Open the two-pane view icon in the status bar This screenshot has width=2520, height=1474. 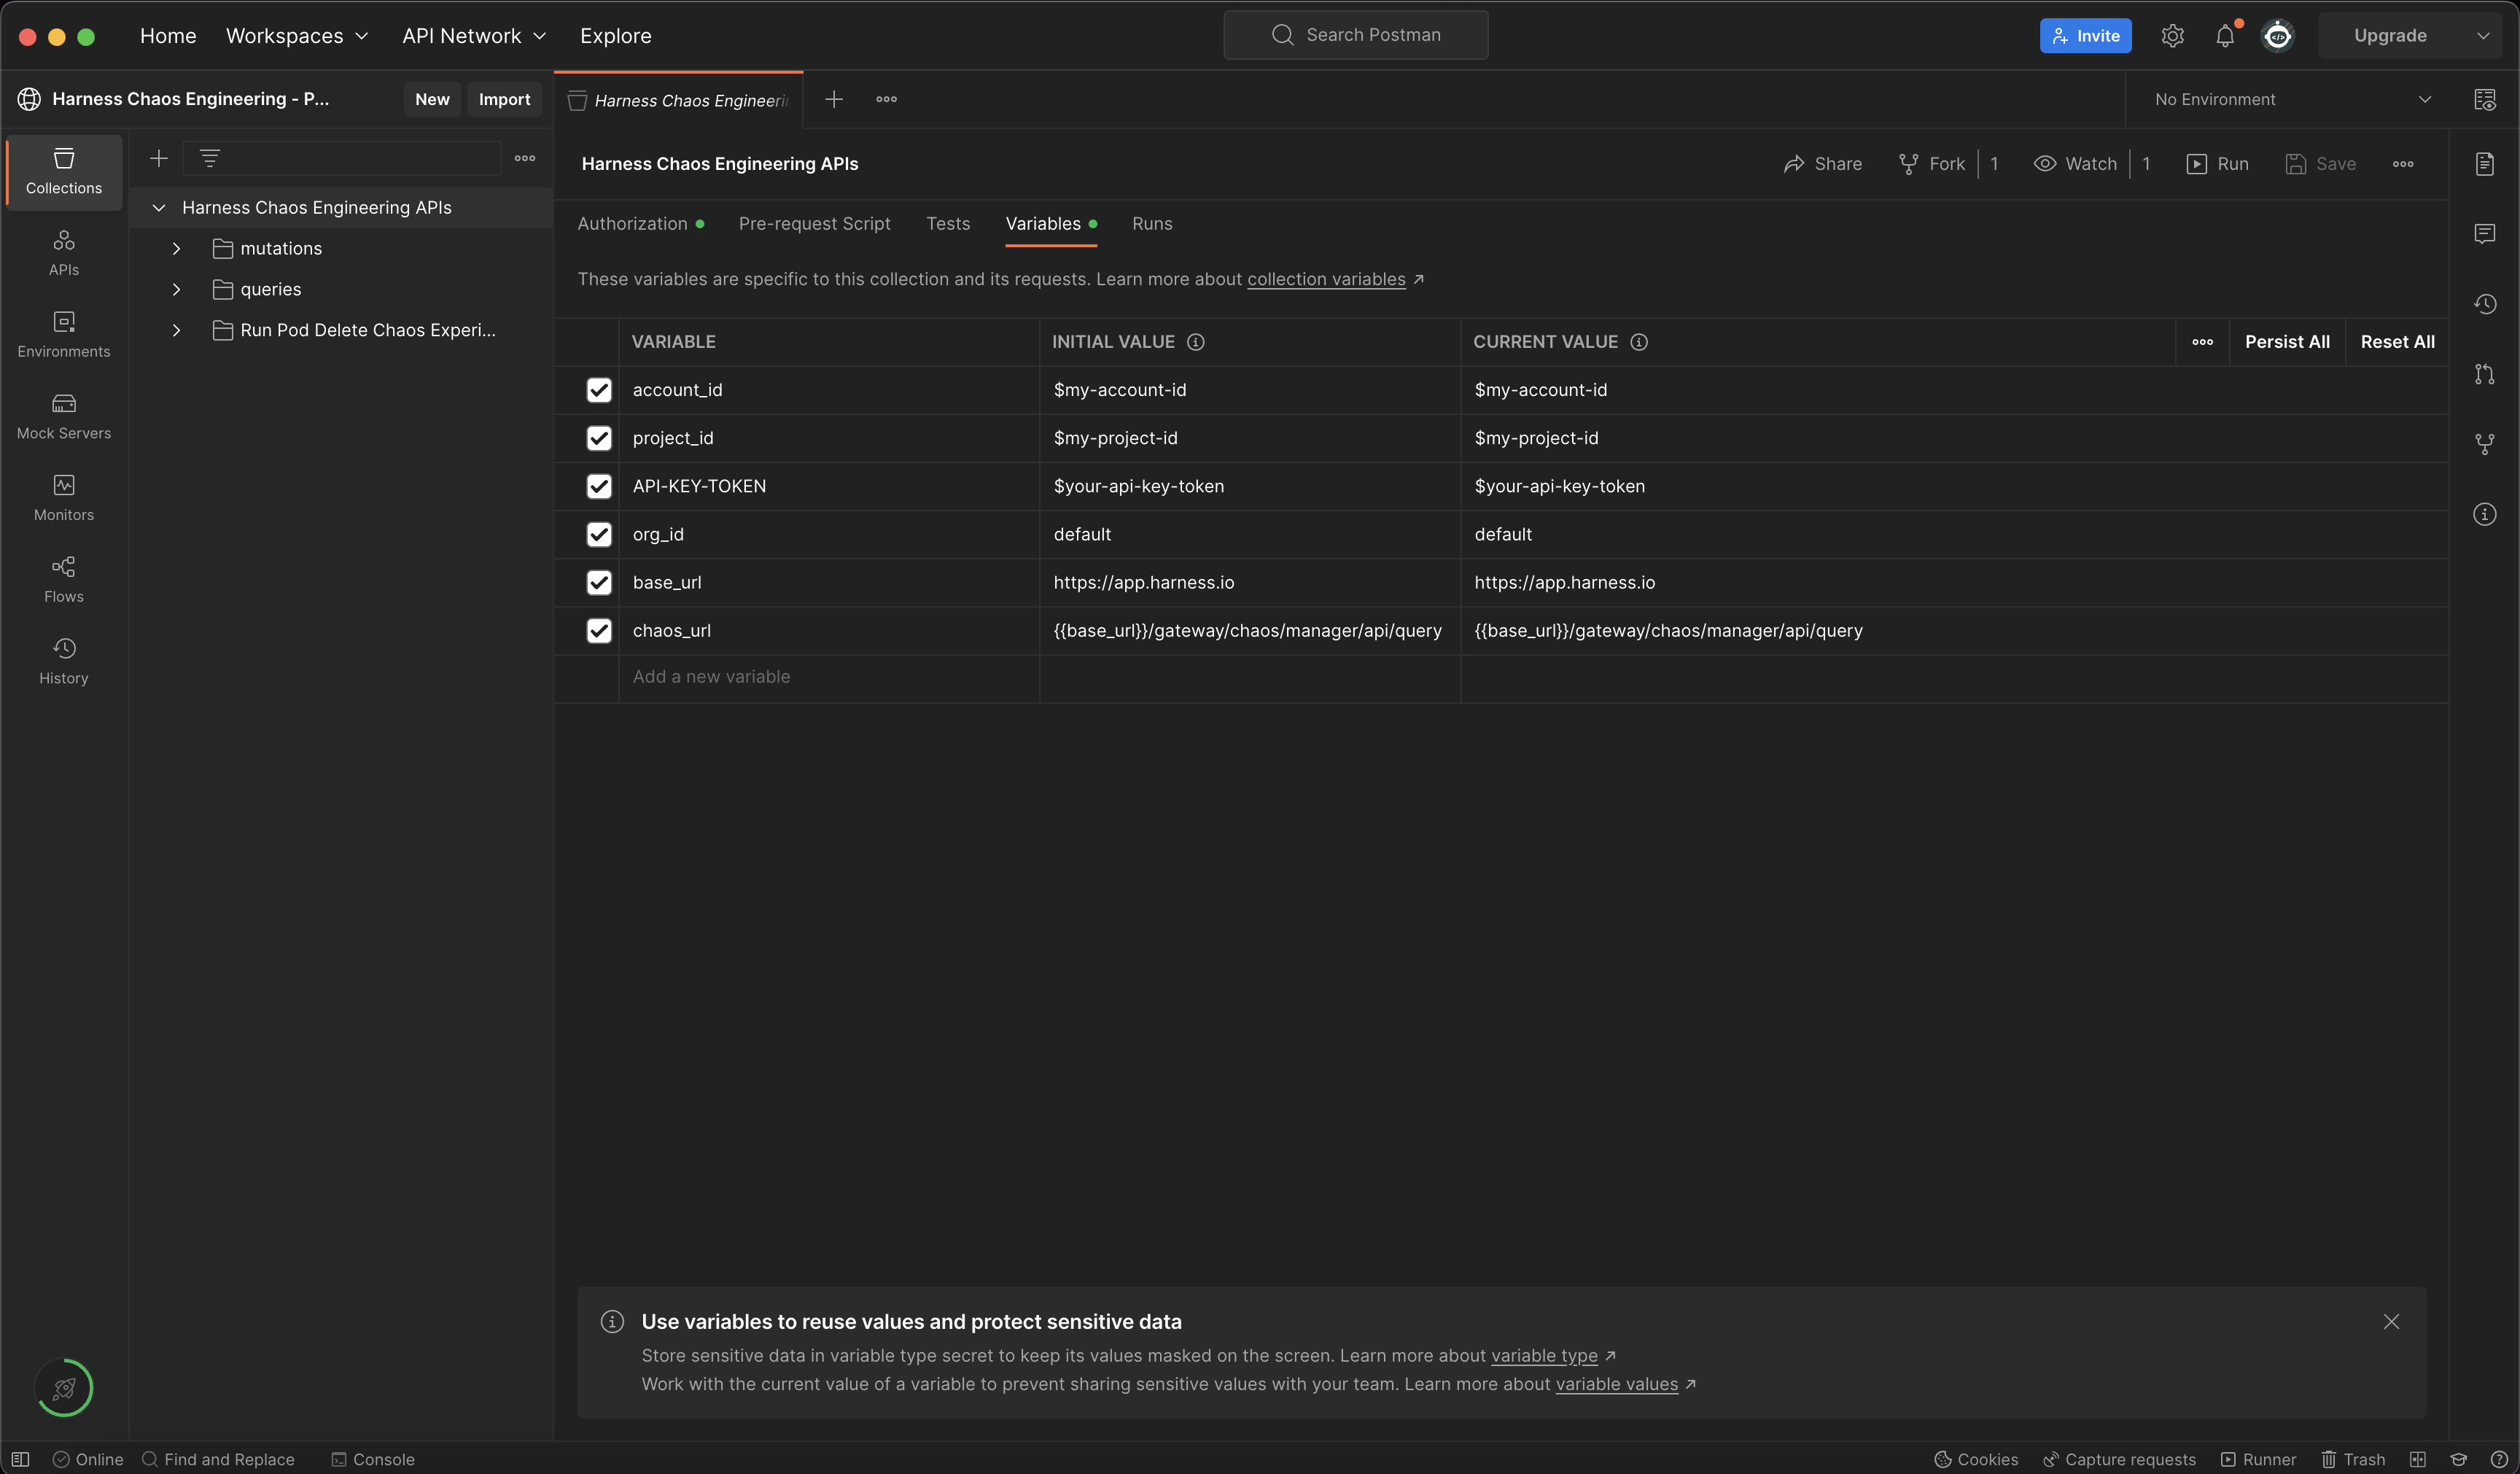(2417, 1459)
